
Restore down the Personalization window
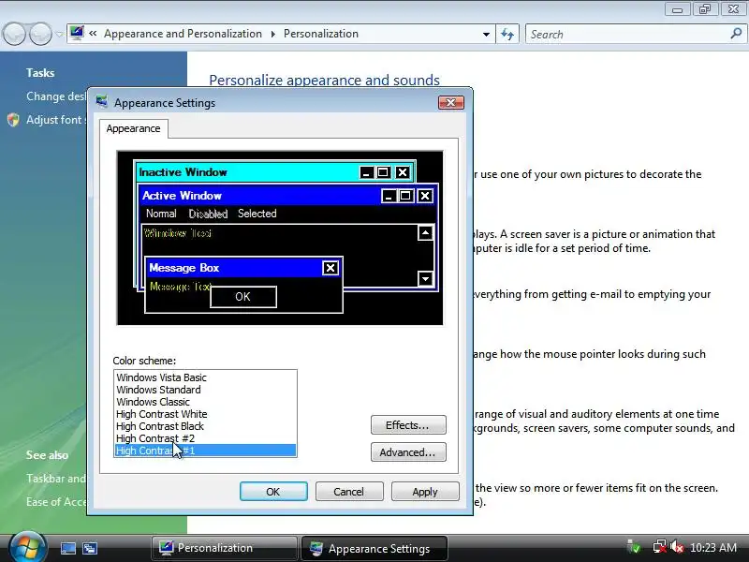706,9
